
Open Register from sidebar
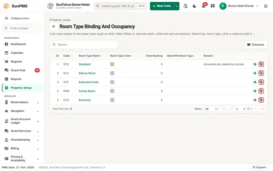click(x=22, y=62)
